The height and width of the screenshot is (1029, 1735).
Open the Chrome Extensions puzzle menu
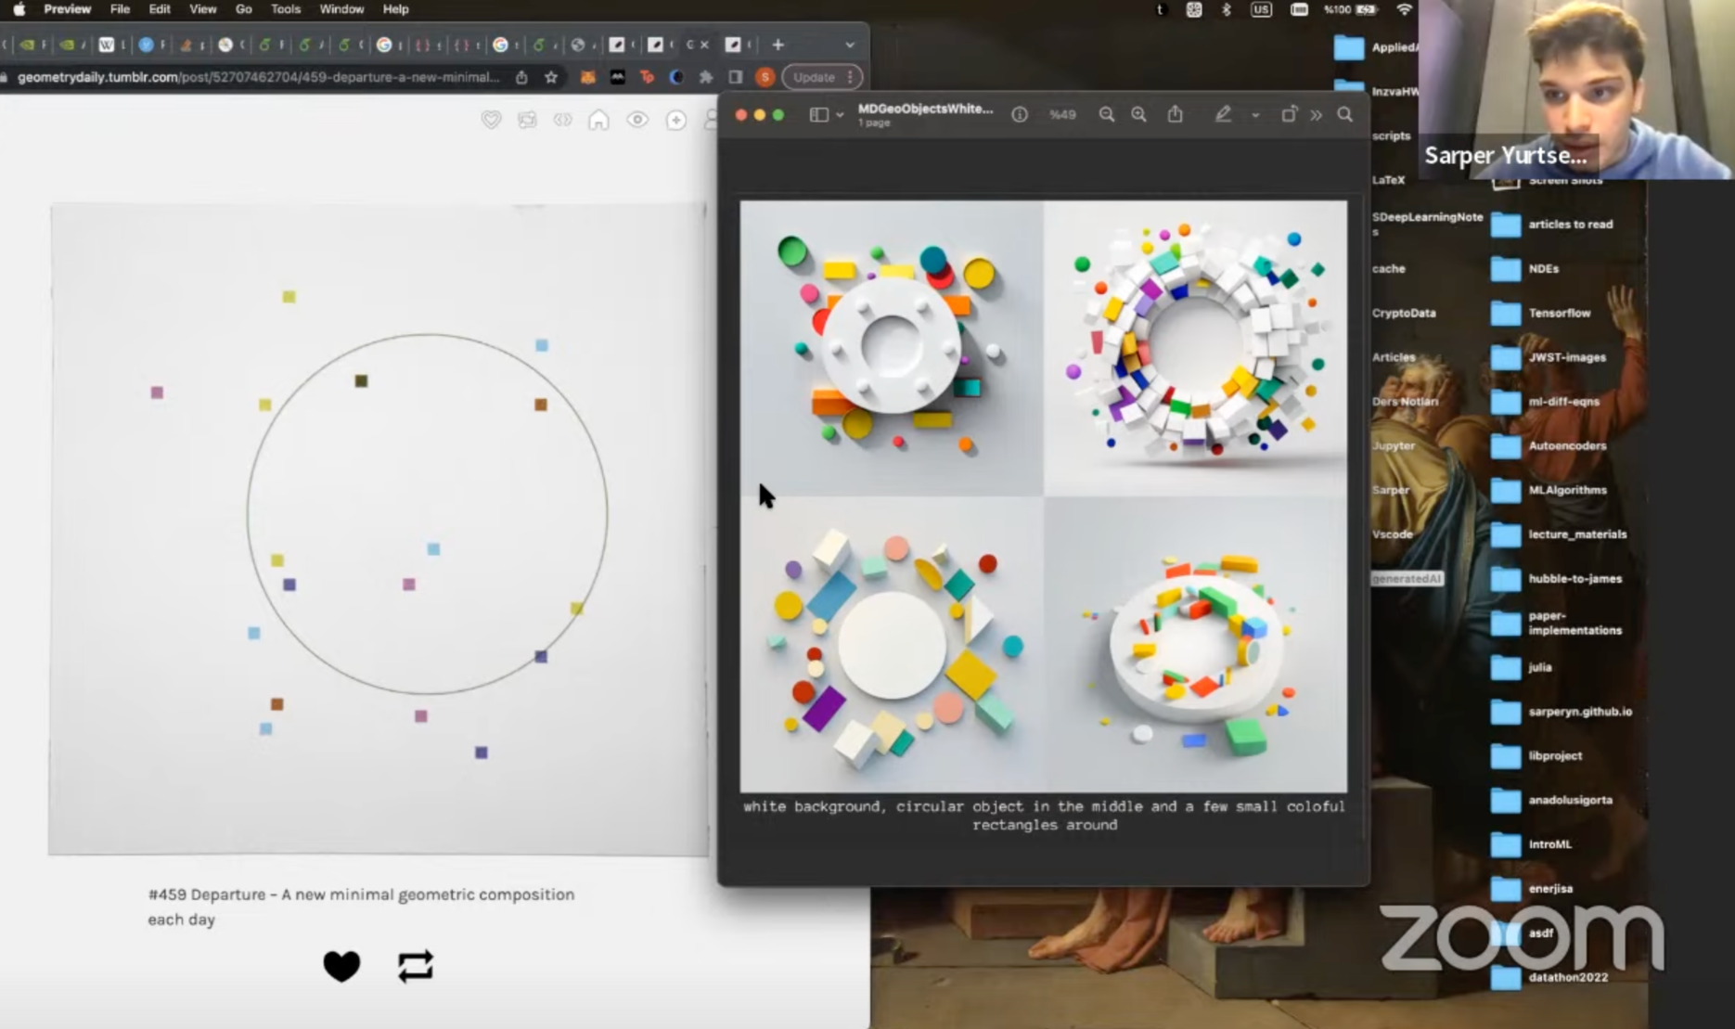pos(706,78)
